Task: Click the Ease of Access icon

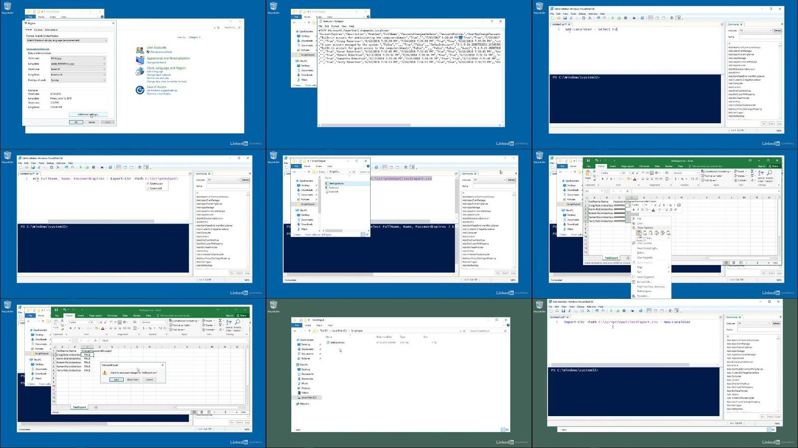Action: pos(140,90)
